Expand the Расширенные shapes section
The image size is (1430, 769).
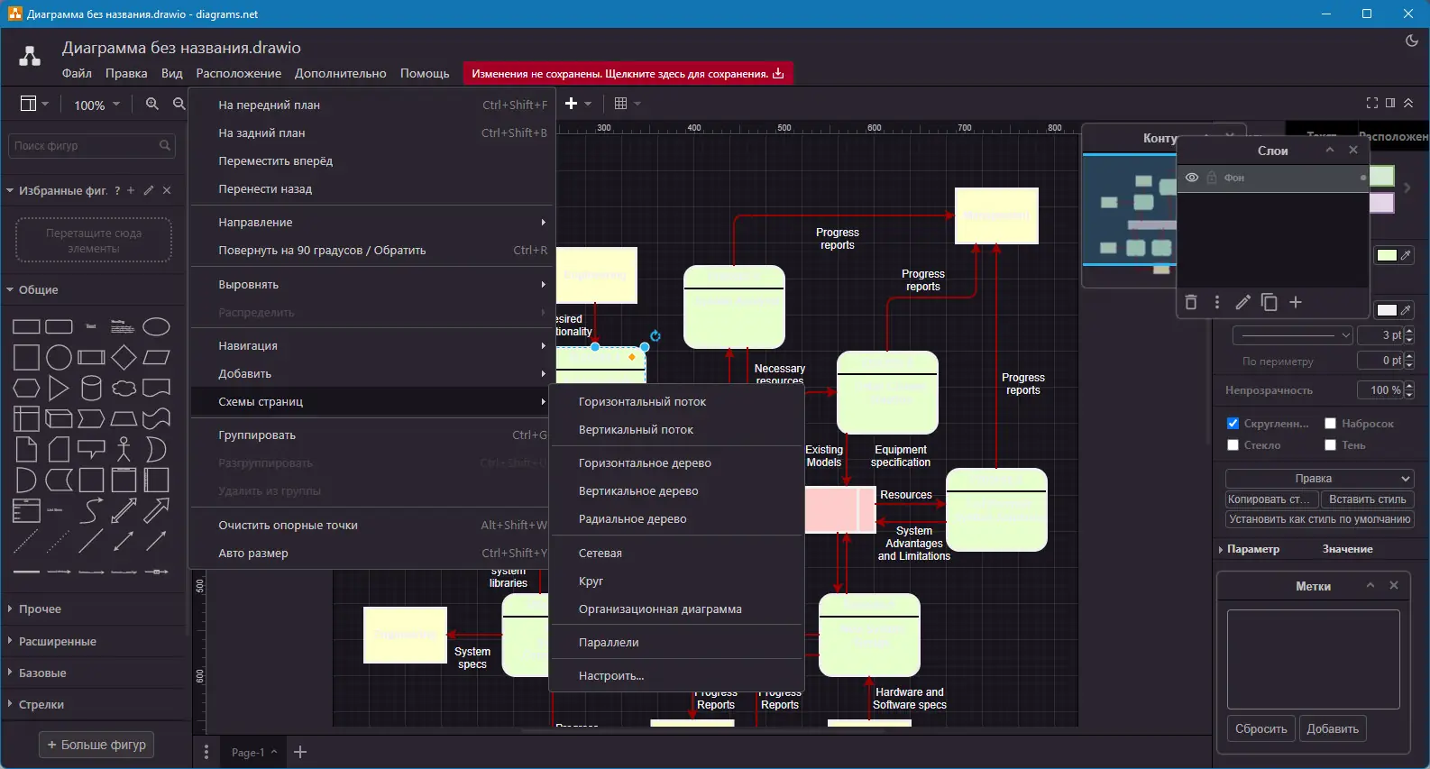click(58, 641)
